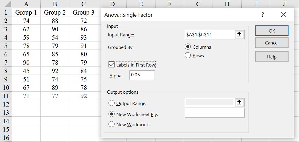
Task: Open Help for Anova dialog
Action: tap(271, 57)
